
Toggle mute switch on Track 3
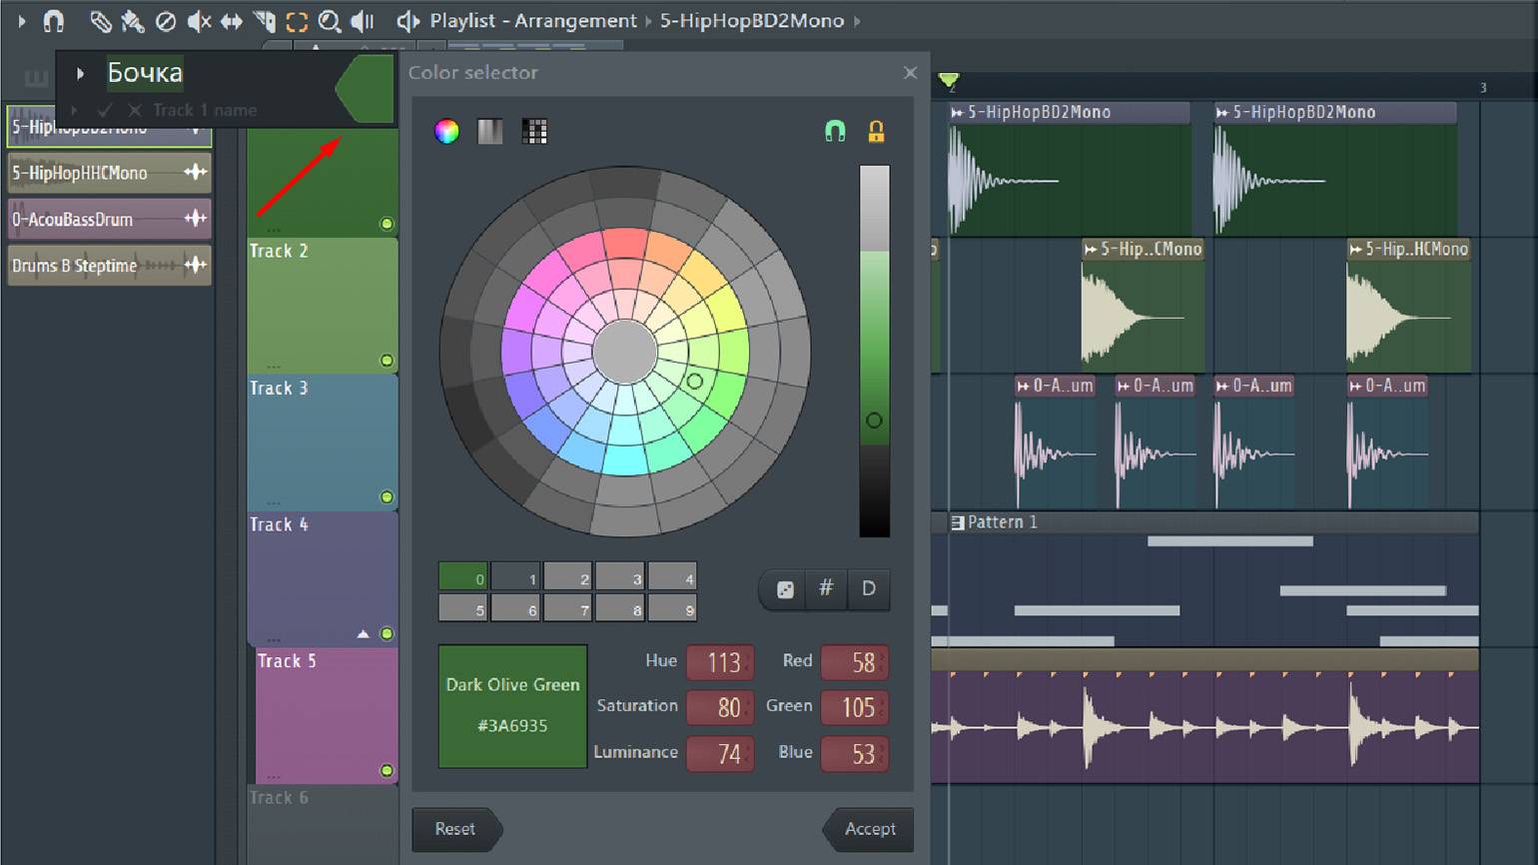tap(386, 497)
